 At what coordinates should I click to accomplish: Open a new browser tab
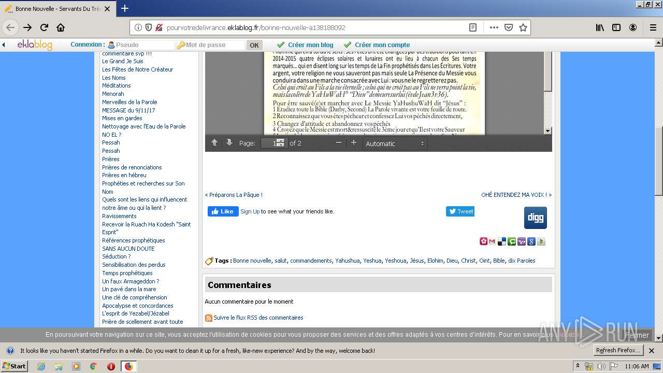pos(125,8)
